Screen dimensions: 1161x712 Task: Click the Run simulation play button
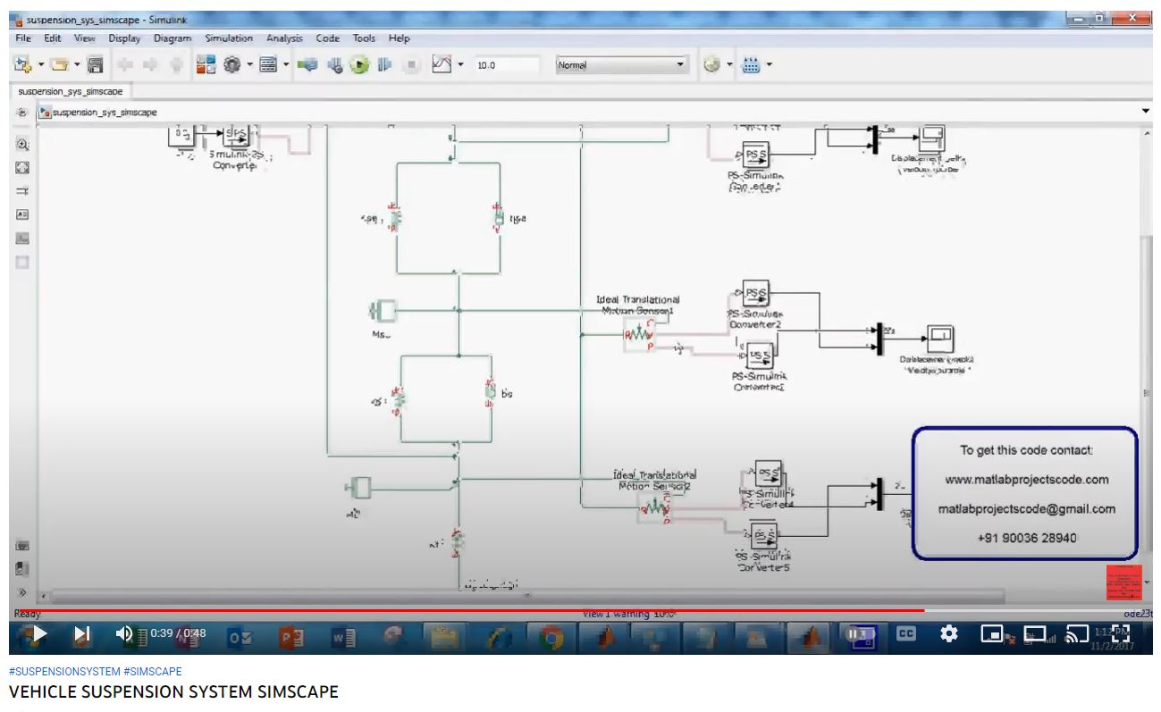pos(359,65)
